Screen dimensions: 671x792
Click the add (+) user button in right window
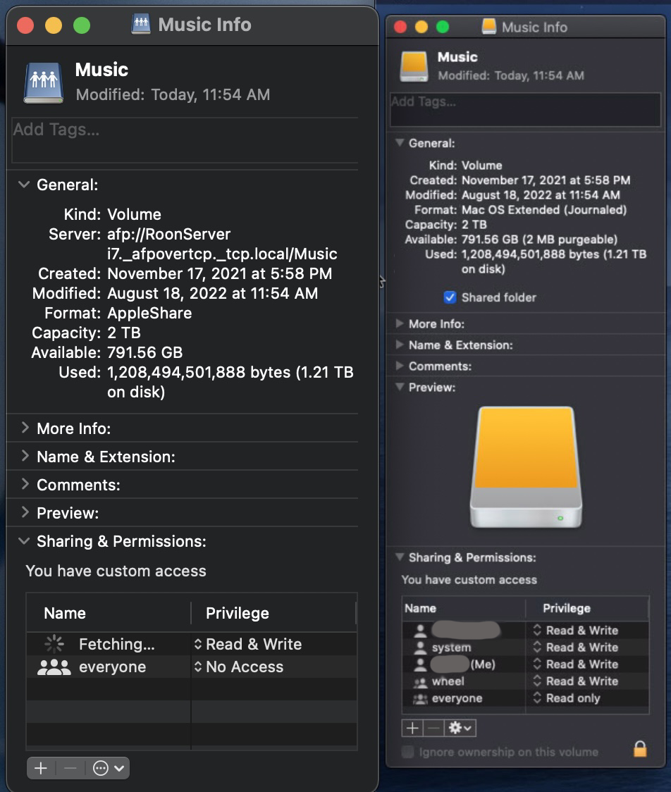pyautogui.click(x=412, y=728)
